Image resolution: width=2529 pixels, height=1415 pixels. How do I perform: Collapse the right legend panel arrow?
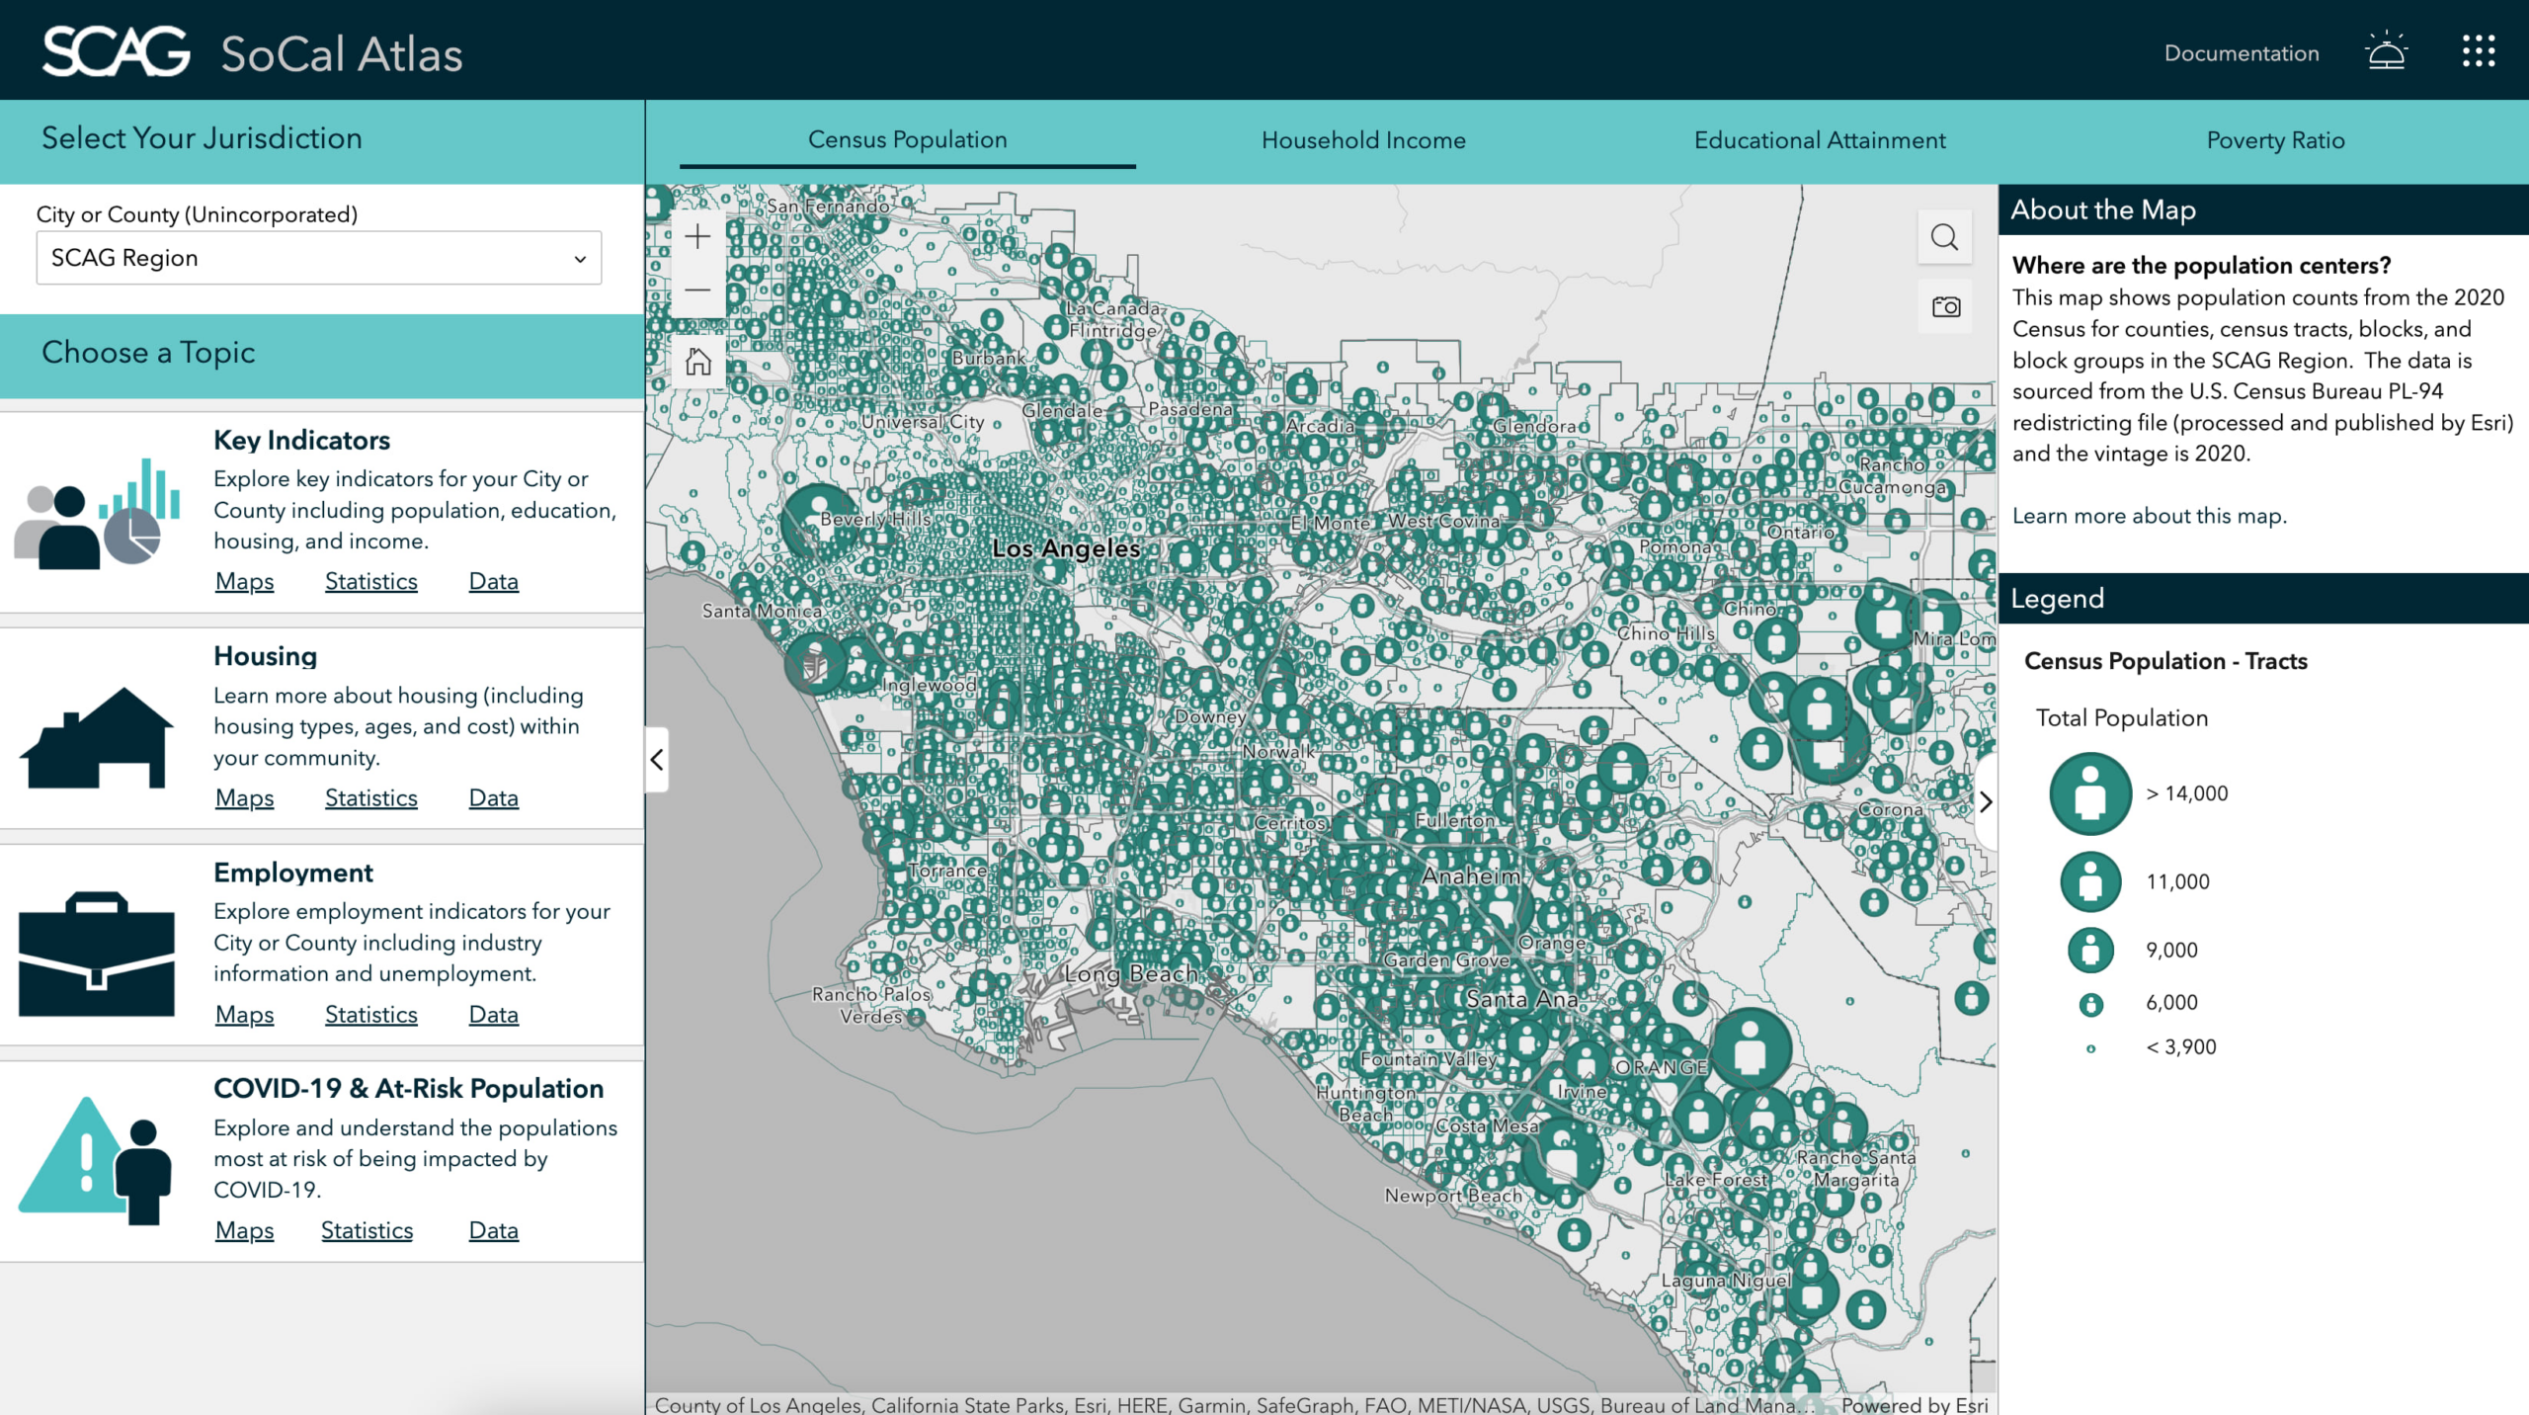point(1985,801)
